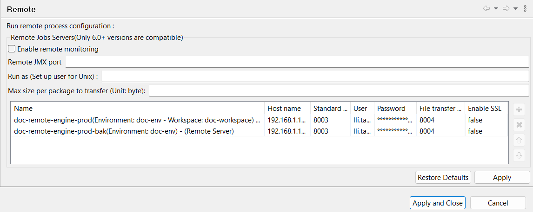
Task: Add a remote server with plus icon
Action: tap(519, 110)
